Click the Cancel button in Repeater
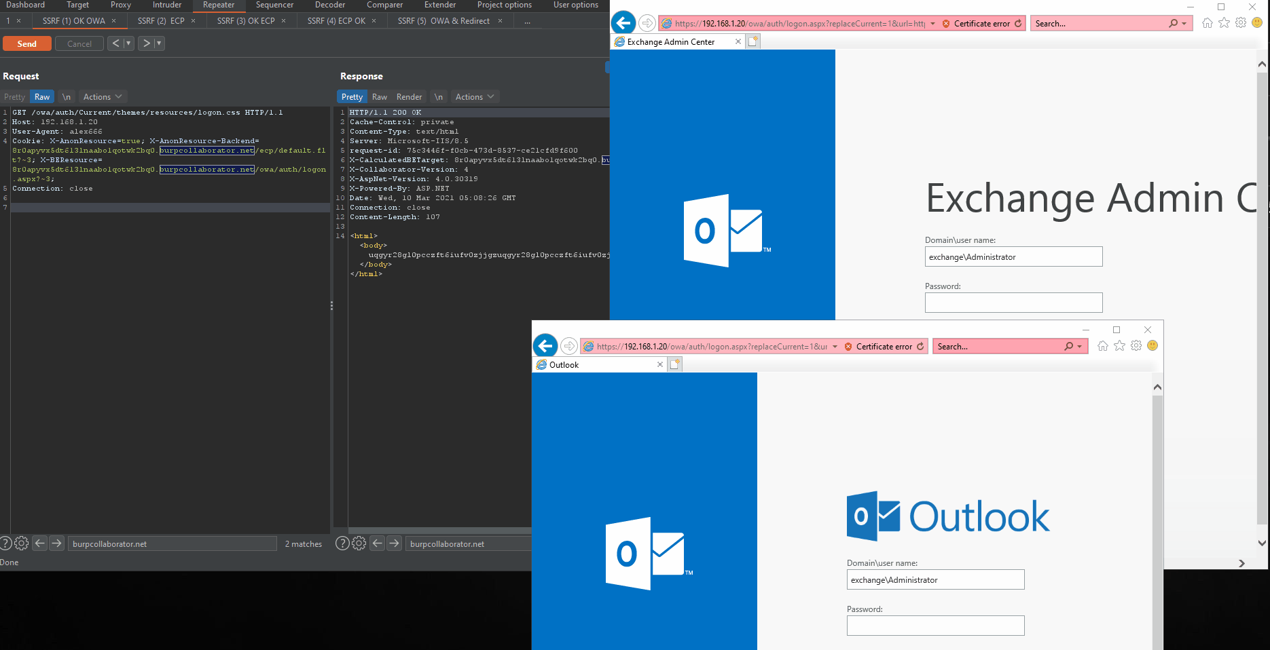The height and width of the screenshot is (650, 1270). click(x=79, y=43)
